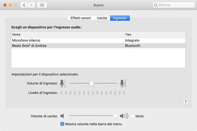The width and height of the screenshot is (197, 131).
Task: Click the magnifier icon in search
Action: [x=156, y=5]
